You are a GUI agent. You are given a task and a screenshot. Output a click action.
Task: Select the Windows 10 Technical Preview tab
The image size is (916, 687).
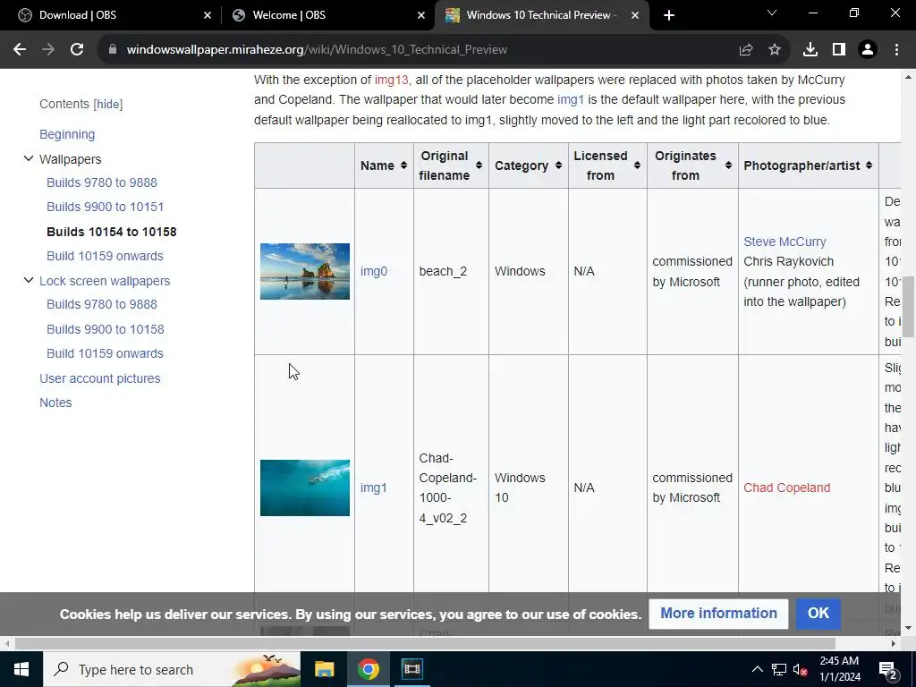[x=542, y=15]
